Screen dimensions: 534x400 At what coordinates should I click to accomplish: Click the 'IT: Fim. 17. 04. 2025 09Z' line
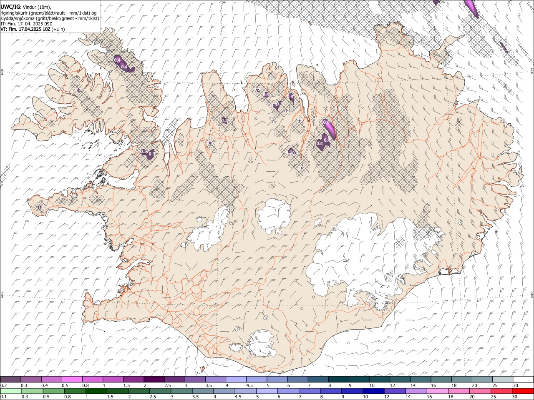[26, 24]
